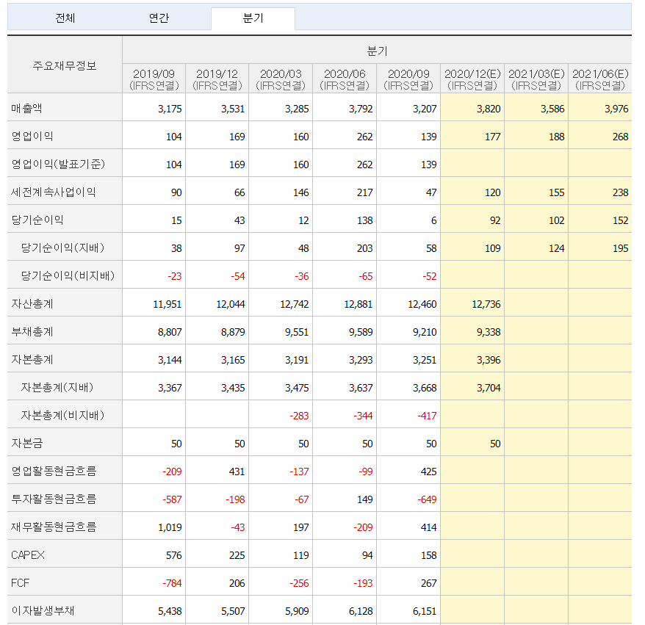Click the 부채총계 value 9,589

pyautogui.click(x=361, y=332)
